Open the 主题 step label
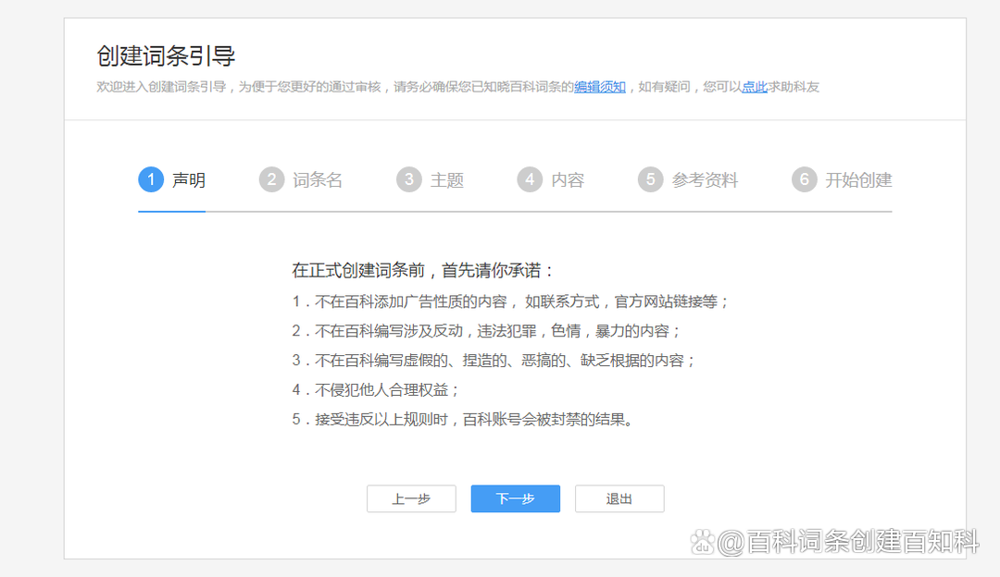 (447, 180)
